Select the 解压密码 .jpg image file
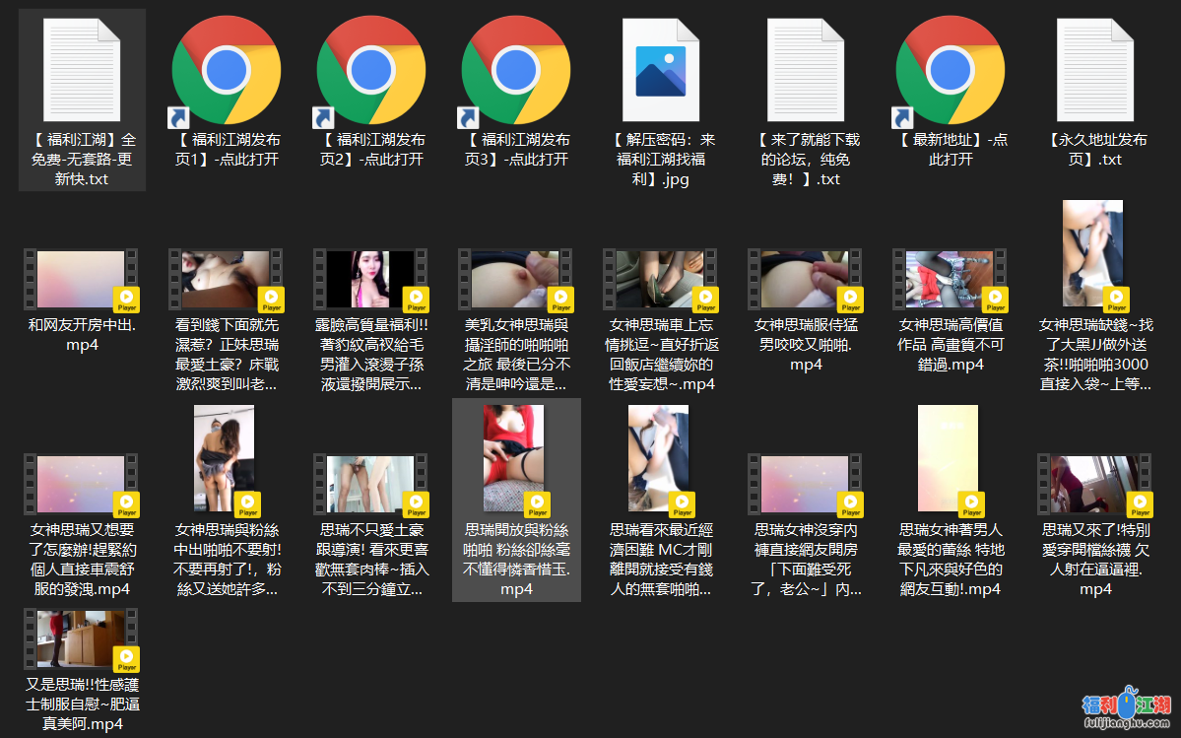The height and width of the screenshot is (738, 1181). (661, 76)
